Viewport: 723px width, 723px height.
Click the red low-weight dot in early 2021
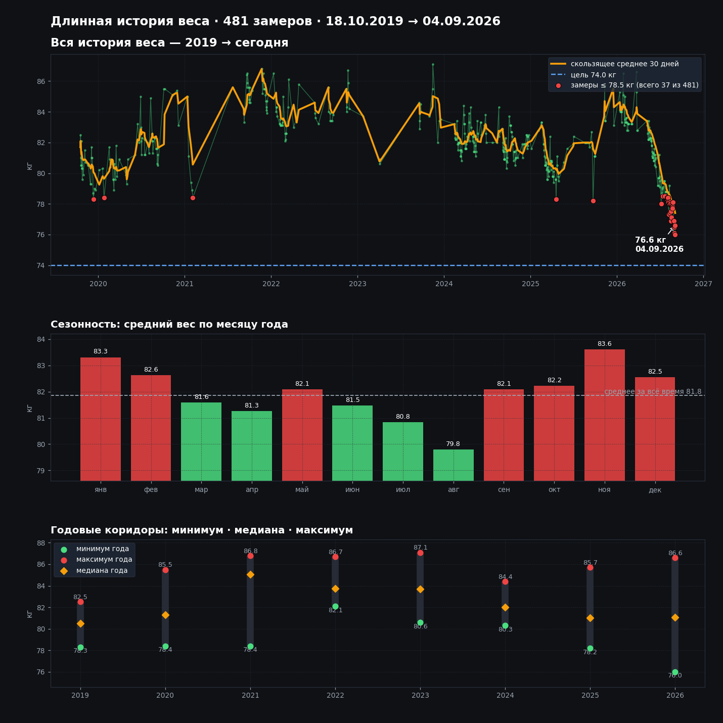[x=193, y=198]
